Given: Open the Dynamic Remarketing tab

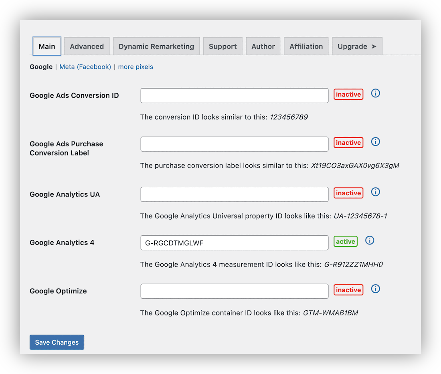Looking at the screenshot, I should point(156,46).
